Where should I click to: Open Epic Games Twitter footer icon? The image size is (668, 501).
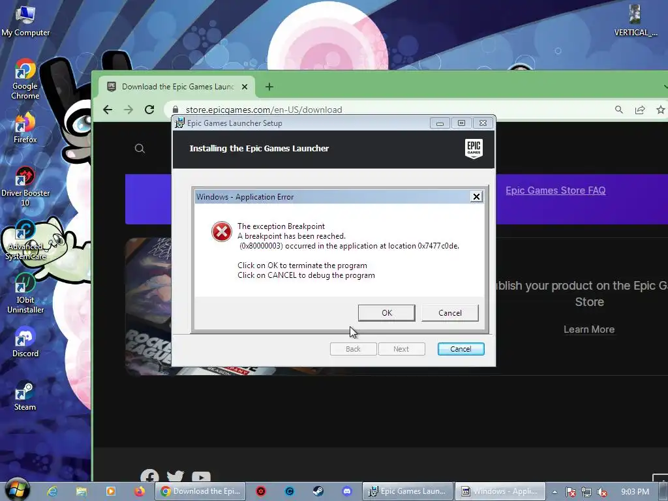(x=175, y=476)
